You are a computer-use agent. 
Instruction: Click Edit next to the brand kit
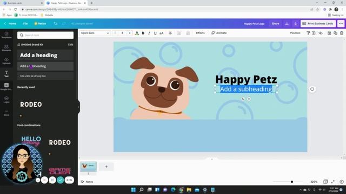click(70, 45)
